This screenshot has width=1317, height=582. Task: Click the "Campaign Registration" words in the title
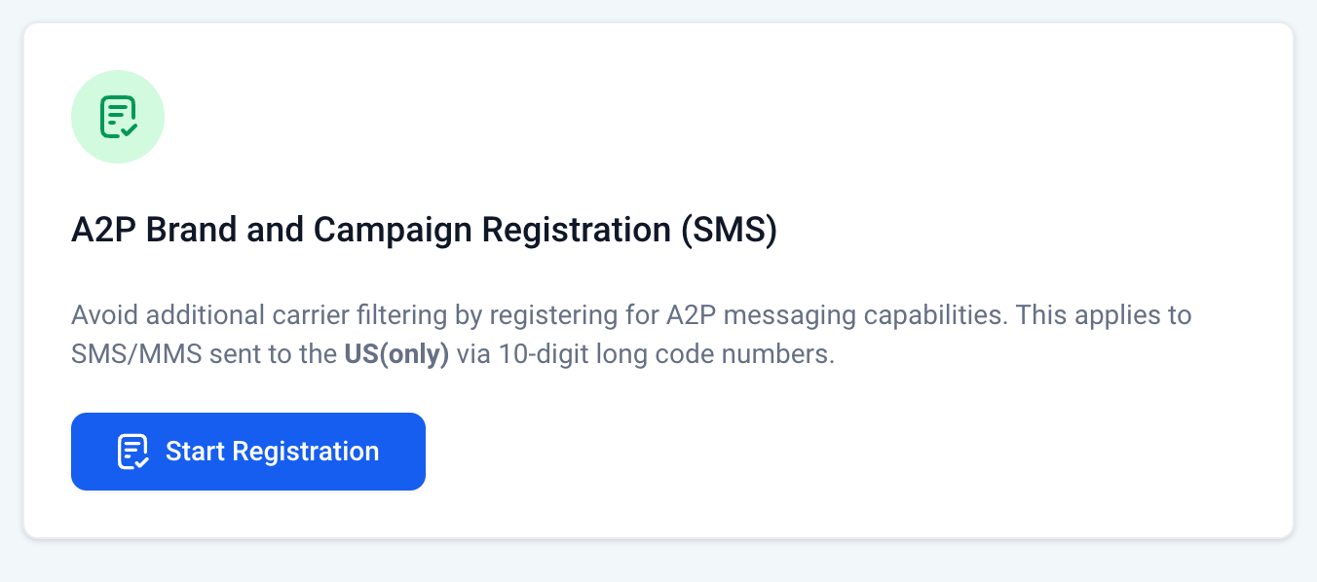tap(492, 231)
